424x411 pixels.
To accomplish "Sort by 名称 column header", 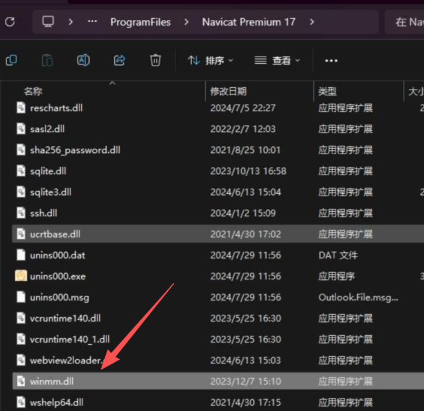I will (33, 91).
